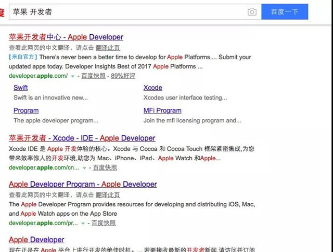Click text 'Xcodes user interface testing...'
Image resolution: width=333 pixels, height=252 pixels.
[x=185, y=97]
